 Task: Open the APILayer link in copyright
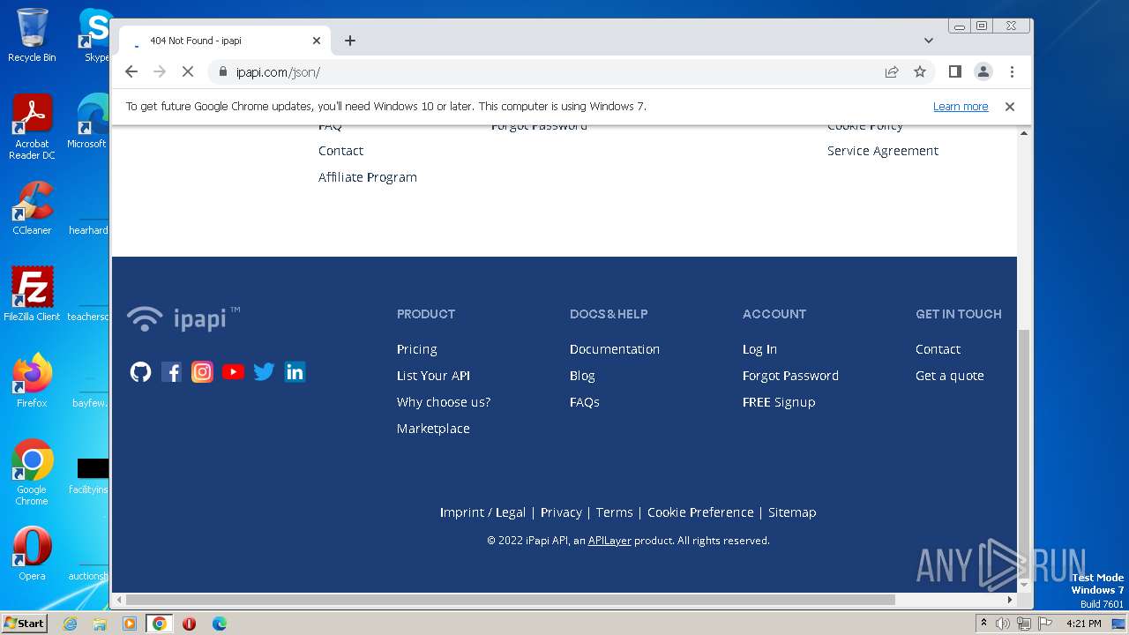(609, 541)
